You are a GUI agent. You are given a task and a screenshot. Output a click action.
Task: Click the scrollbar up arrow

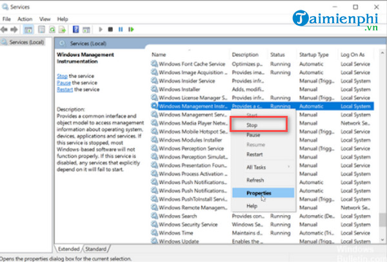pos(382,53)
